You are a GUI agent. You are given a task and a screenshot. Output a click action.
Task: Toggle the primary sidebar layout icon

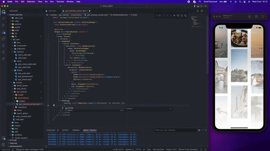[x=195, y=6]
